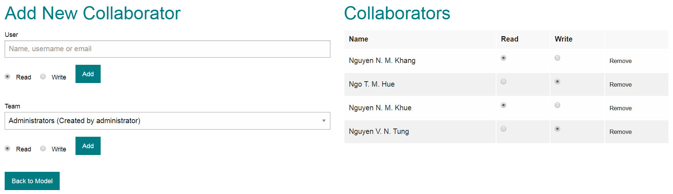The width and height of the screenshot is (673, 194).
Task: Click Read radio for Nguyen N. M. Khang
Action: pos(503,58)
